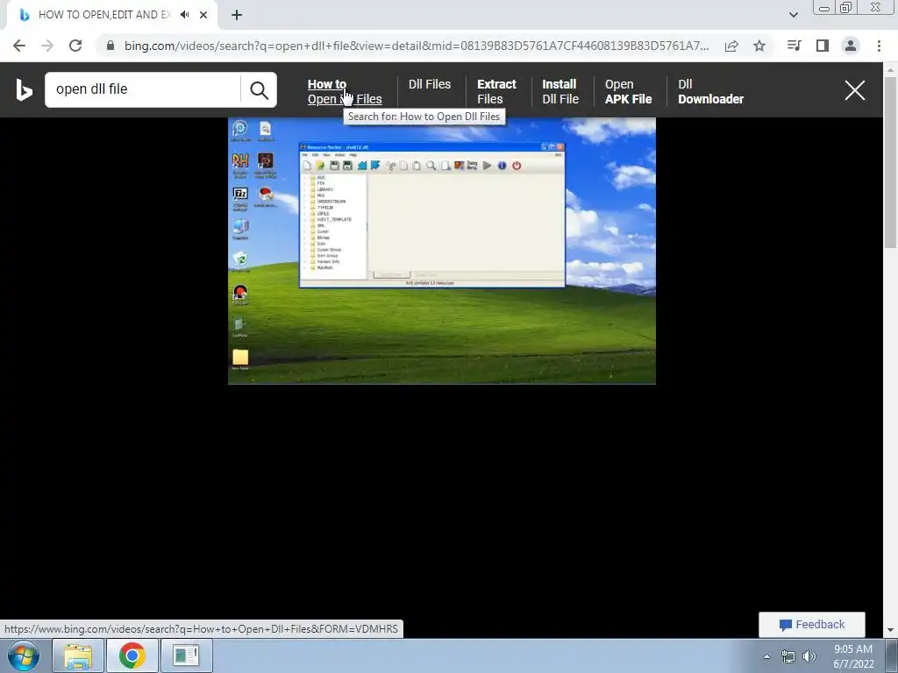Click the address bar URL
This screenshot has width=898, height=673.
click(x=417, y=46)
